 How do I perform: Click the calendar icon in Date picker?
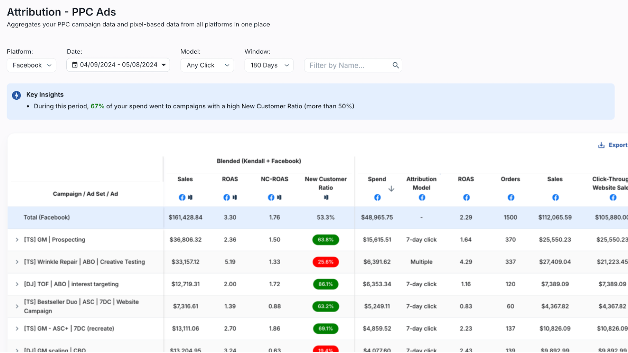click(75, 65)
